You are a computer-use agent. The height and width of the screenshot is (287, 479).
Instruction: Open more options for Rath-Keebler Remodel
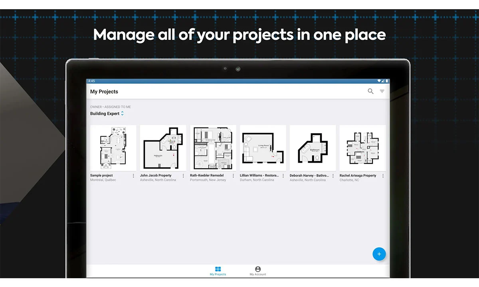click(x=233, y=176)
